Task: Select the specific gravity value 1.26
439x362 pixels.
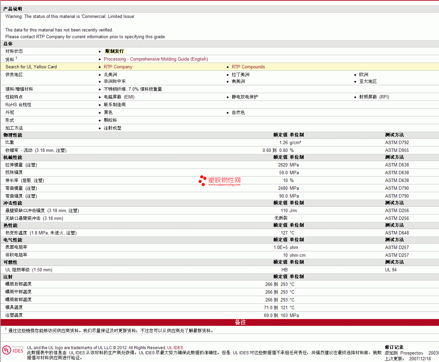Action: click(283, 142)
